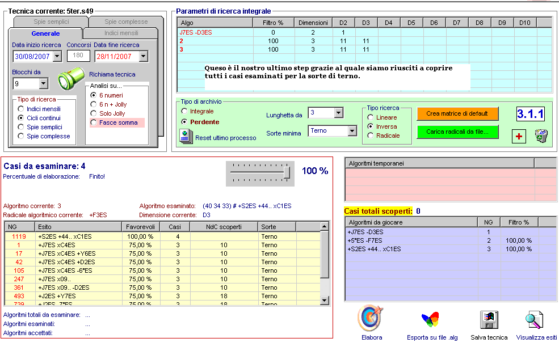The height and width of the screenshot is (347, 559).
Task: Choose the Perdente archive type
Action: [184, 122]
